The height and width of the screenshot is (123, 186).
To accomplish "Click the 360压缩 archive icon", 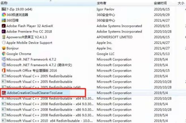I will [x=4, y=20].
